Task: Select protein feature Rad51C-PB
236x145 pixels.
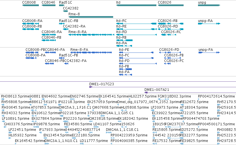Action: pos(62,58)
